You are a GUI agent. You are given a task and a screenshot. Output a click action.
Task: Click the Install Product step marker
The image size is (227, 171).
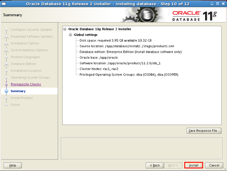(6, 98)
